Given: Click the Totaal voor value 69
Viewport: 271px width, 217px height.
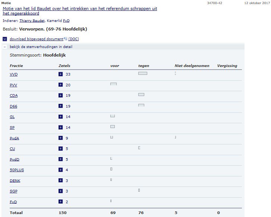Looking at the screenshot, I should coord(113,213).
